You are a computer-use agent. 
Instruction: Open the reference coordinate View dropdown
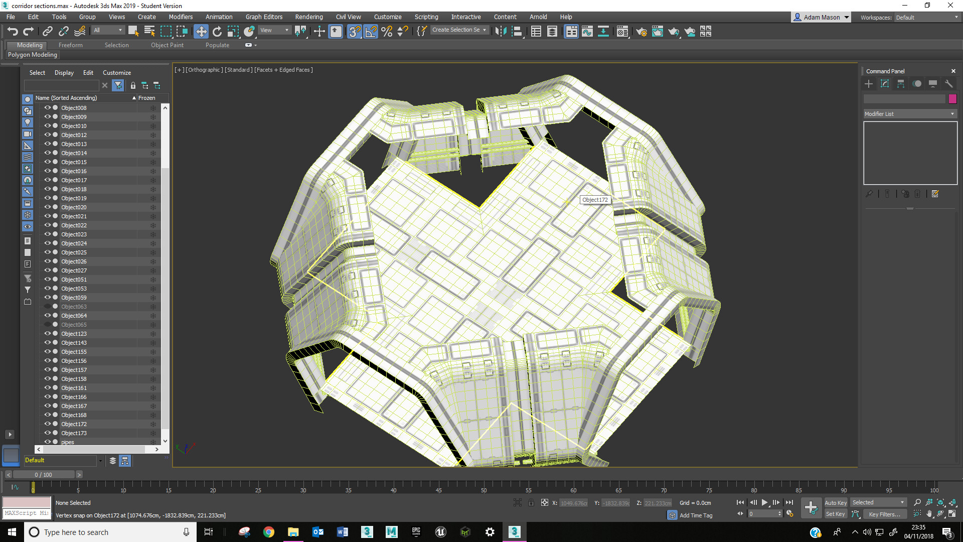[274, 30]
